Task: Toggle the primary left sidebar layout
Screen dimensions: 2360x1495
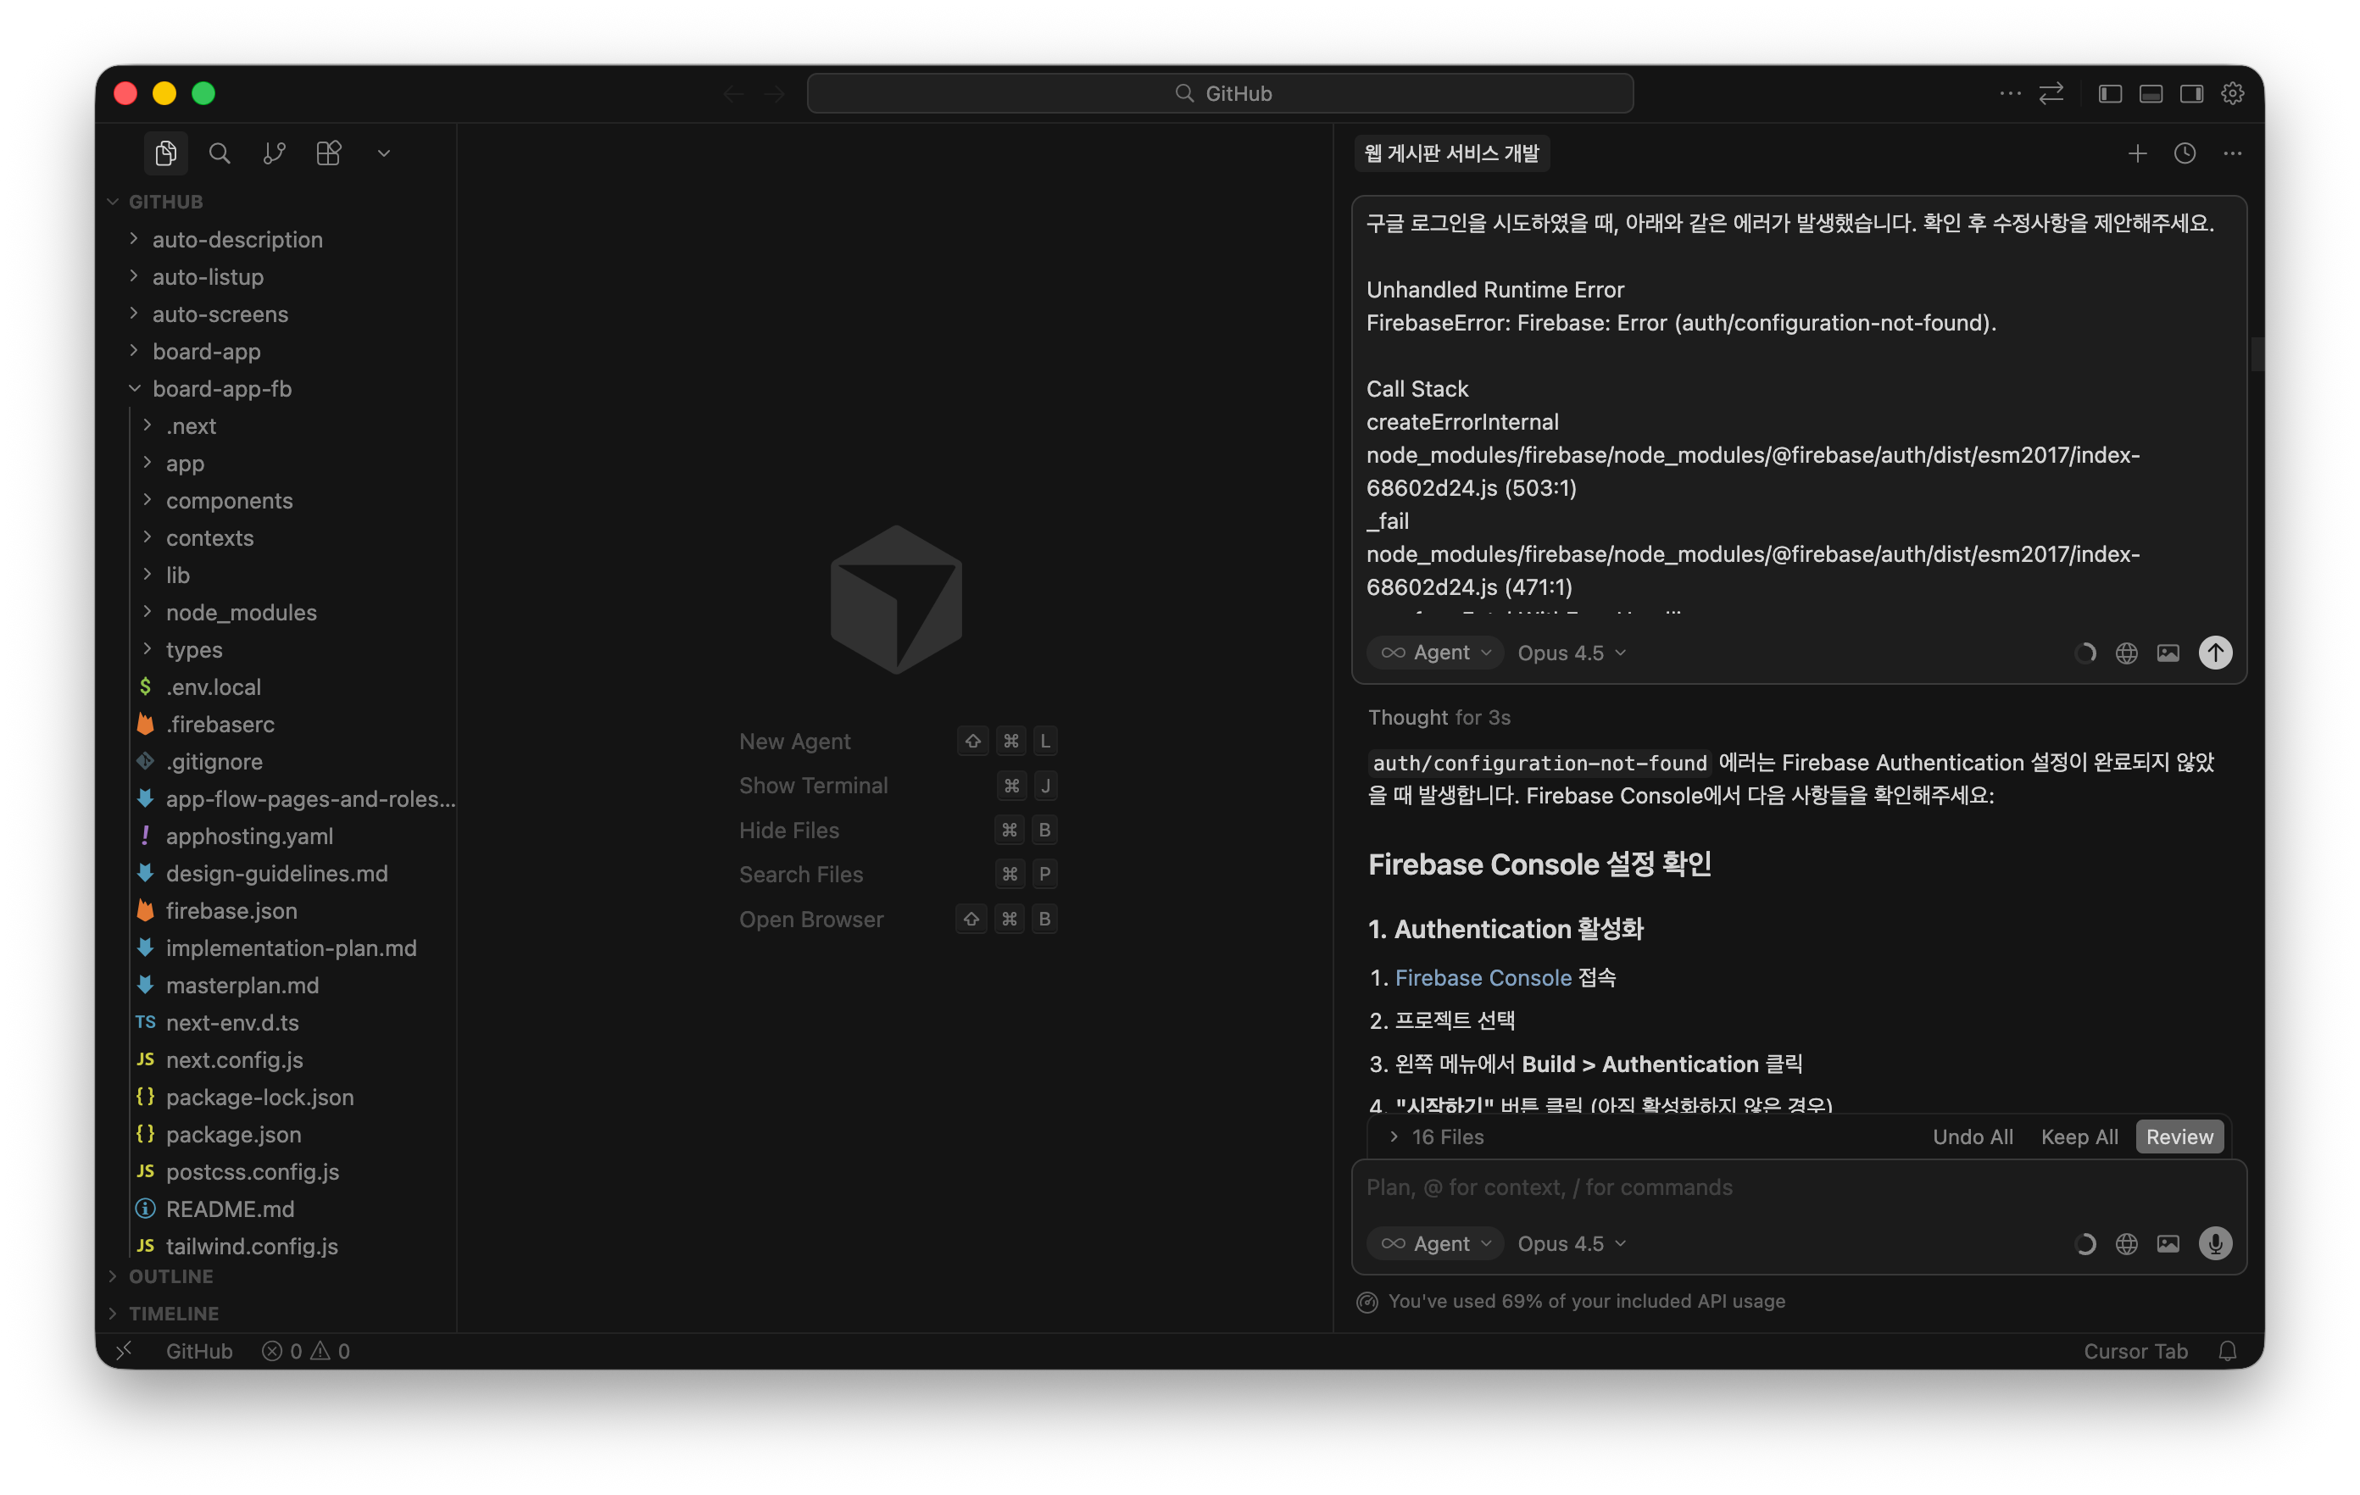Action: (x=2110, y=93)
